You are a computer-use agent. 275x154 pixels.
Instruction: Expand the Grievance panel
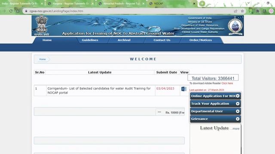coord(215,119)
